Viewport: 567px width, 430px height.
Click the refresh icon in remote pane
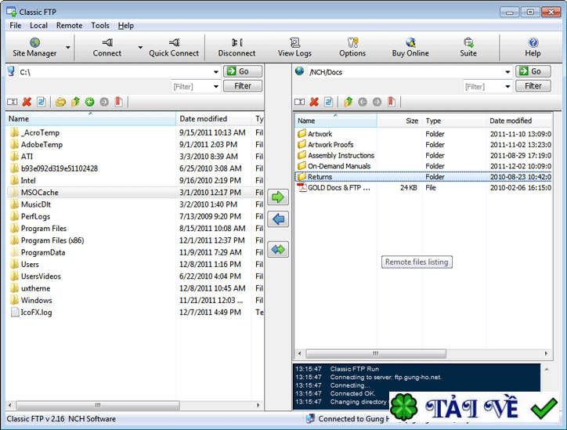[x=329, y=102]
